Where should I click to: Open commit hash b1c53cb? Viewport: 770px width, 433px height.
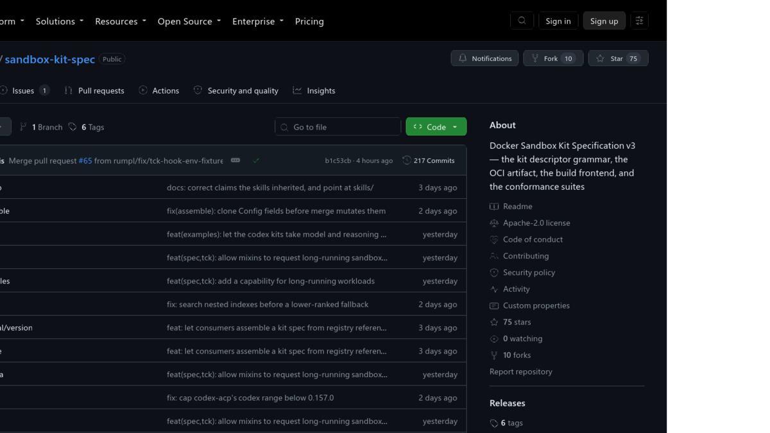[x=338, y=161]
